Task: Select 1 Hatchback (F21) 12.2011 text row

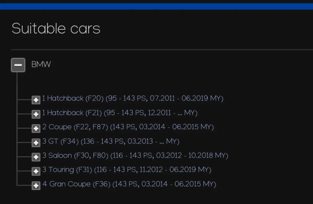Action: tap(120, 113)
